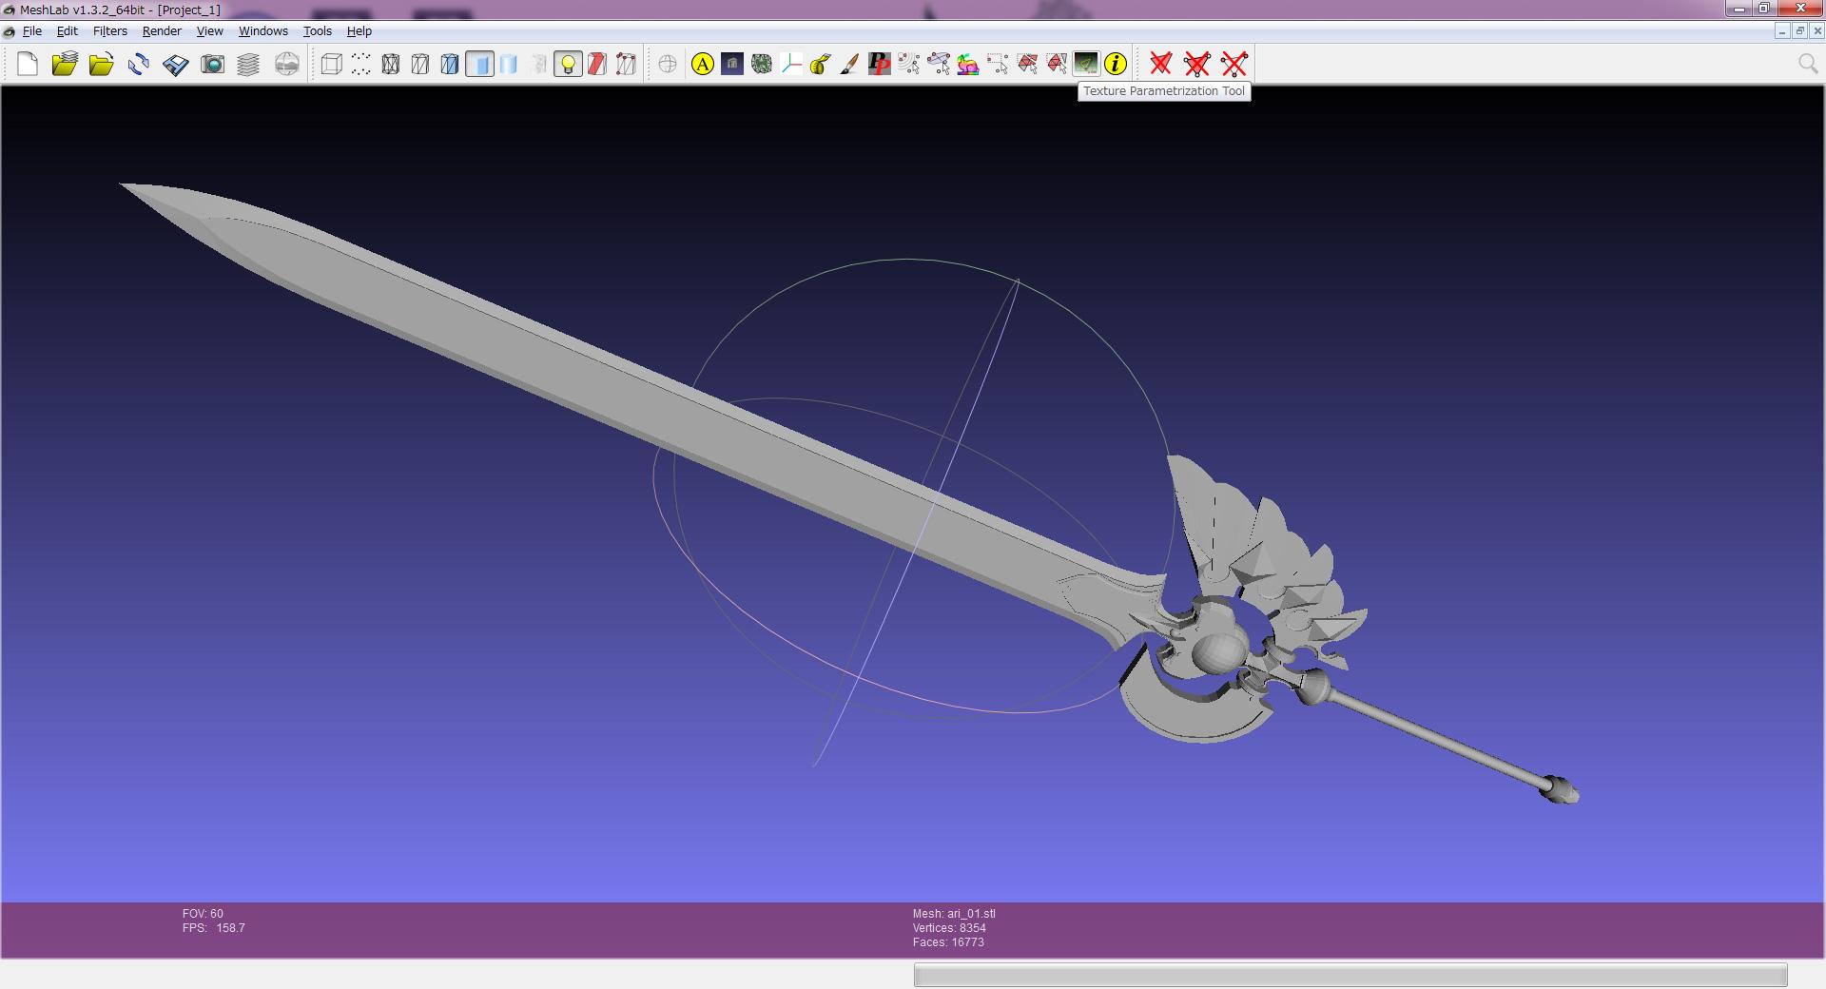The width and height of the screenshot is (1826, 989).
Task: Show the yellow info icon
Action: point(1116,64)
